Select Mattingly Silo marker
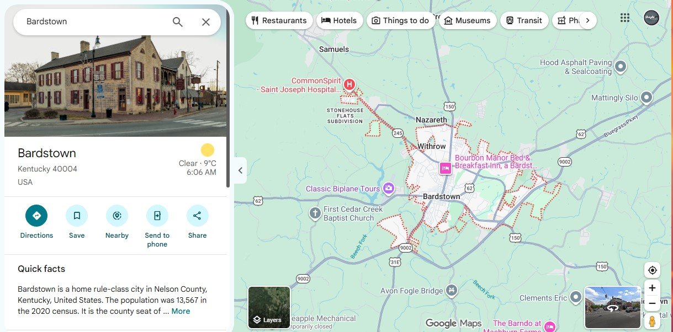 coord(646,98)
